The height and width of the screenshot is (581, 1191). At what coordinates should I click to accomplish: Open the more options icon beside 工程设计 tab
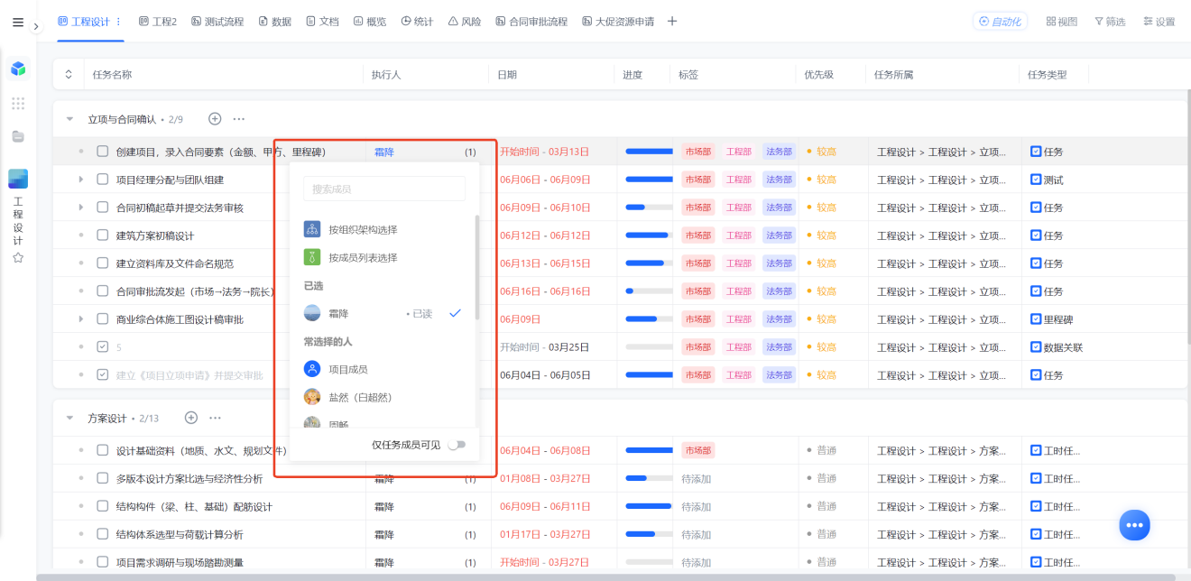pos(118,22)
